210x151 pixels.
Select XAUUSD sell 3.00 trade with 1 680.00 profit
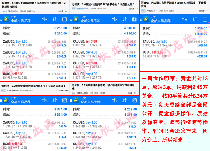point(104,65)
